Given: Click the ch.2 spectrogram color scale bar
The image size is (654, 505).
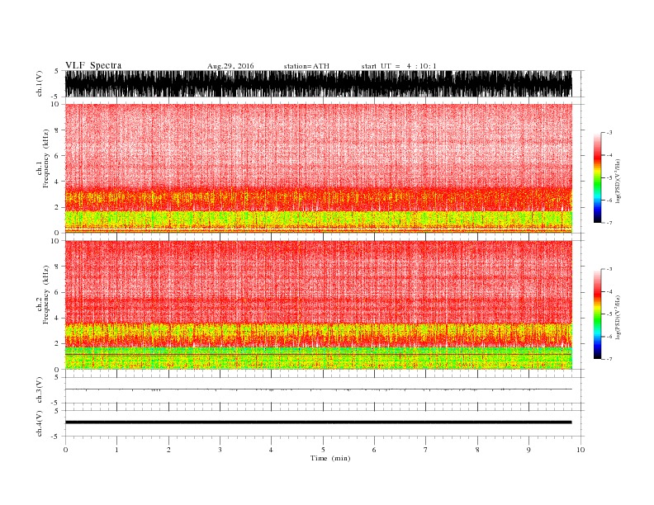Looking at the screenshot, I should [597, 314].
